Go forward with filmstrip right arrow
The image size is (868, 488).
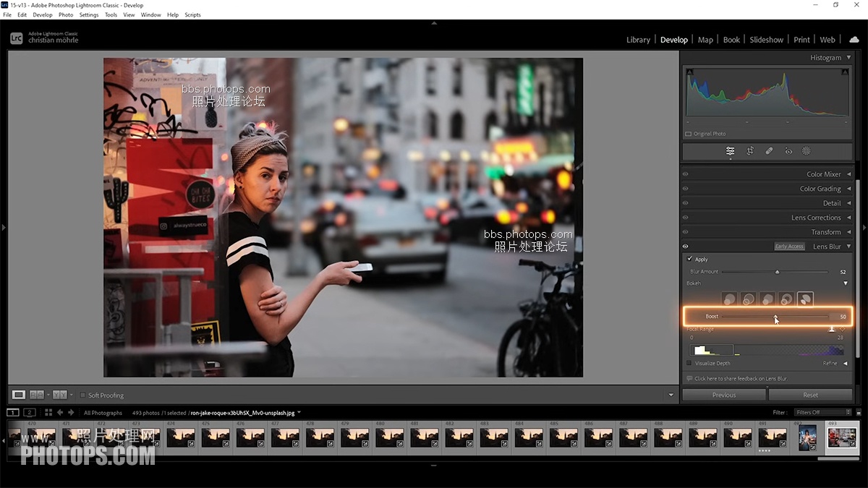click(71, 412)
